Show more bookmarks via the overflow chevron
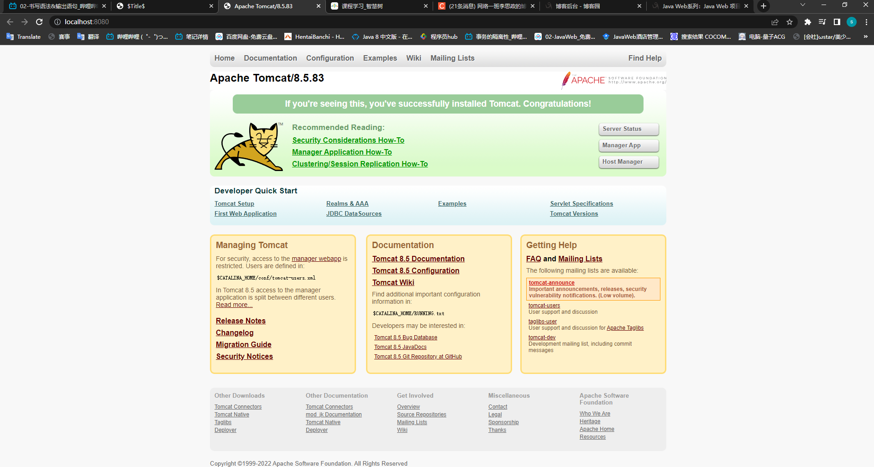The width and height of the screenshot is (874, 467). [x=865, y=37]
